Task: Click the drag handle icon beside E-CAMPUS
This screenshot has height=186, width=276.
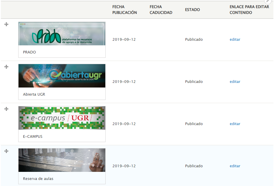Action: point(6,109)
